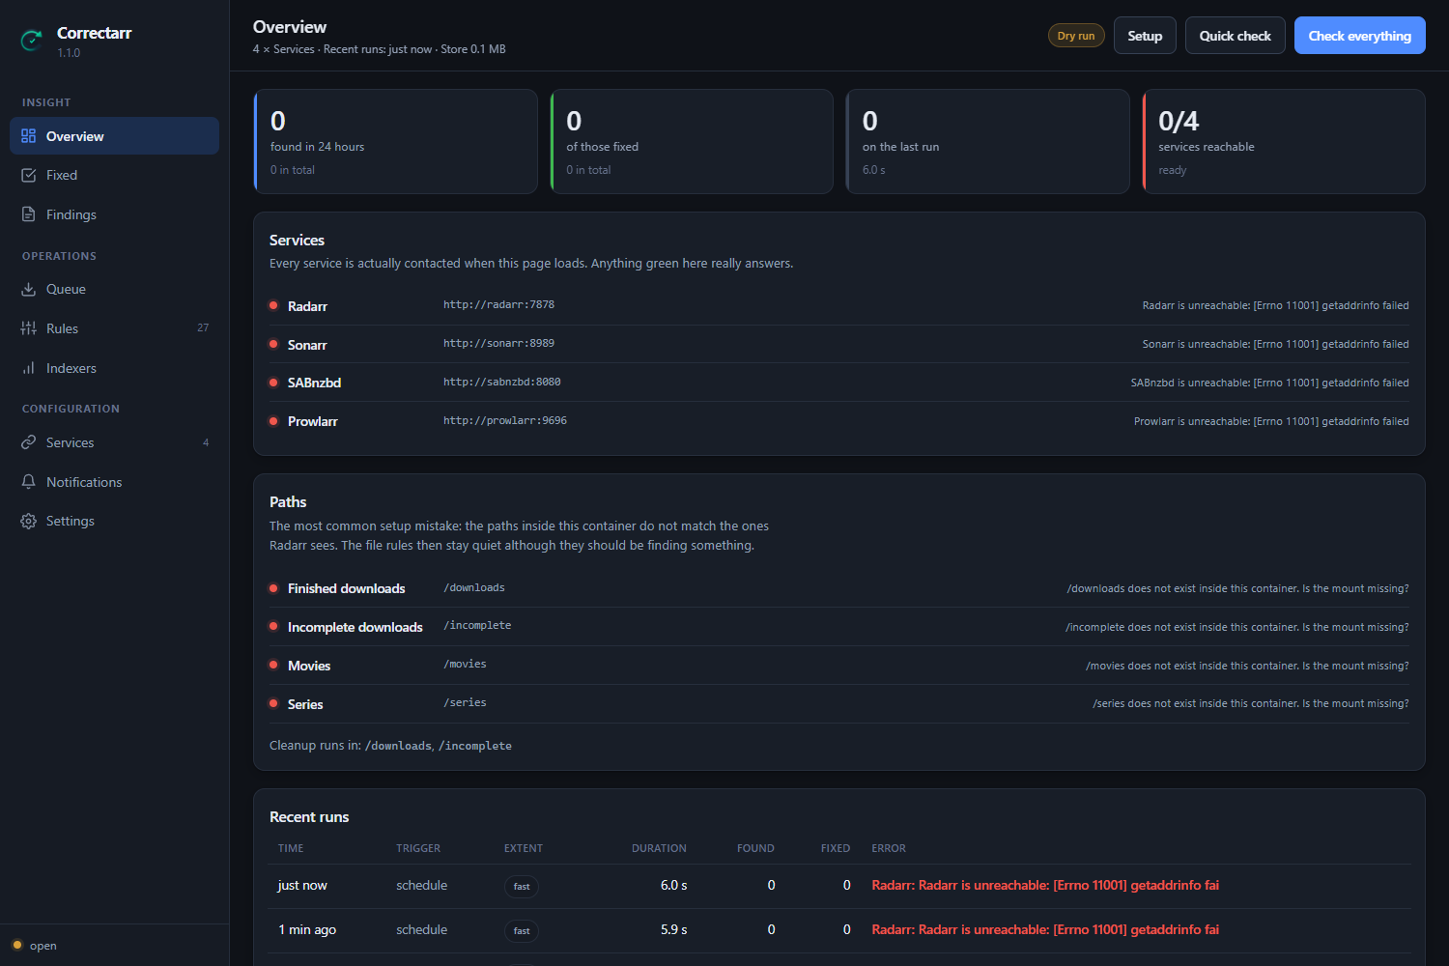Click the red status dot for Sonarr
Viewport: 1449px width, 966px height.
pyautogui.click(x=273, y=344)
